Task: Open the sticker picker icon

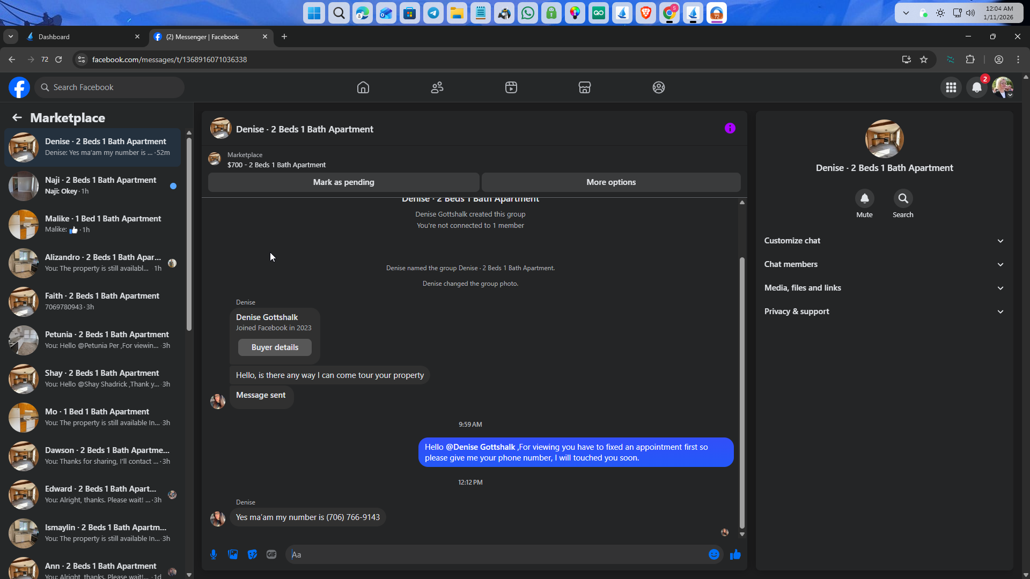Action: pyautogui.click(x=252, y=554)
